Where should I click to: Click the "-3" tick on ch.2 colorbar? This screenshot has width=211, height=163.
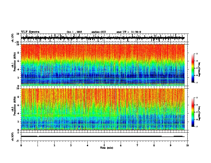point(197,98)
